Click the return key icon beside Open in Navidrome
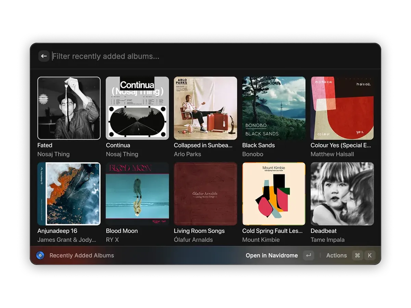Screen dimensions: 411x308 (x=308, y=255)
